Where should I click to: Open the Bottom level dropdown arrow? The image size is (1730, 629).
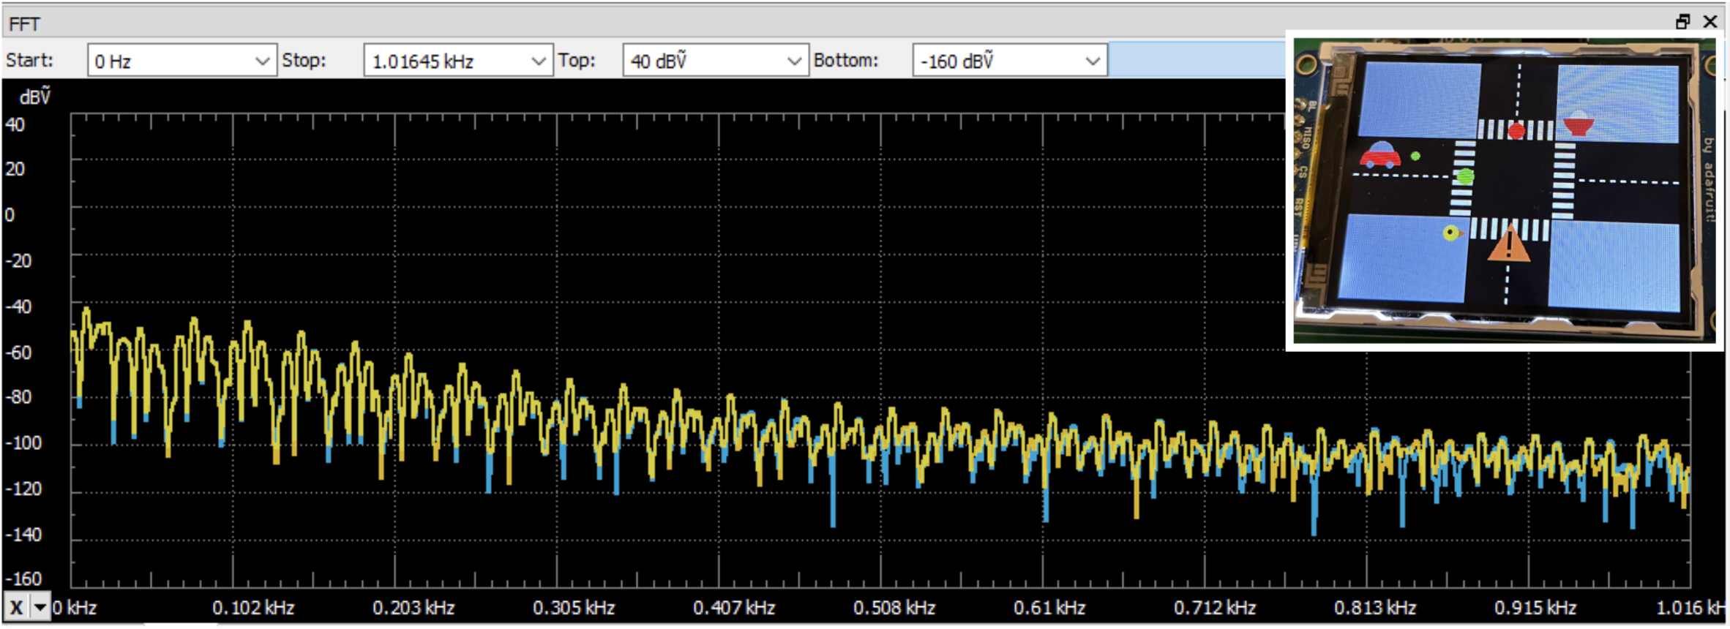pos(1093,61)
